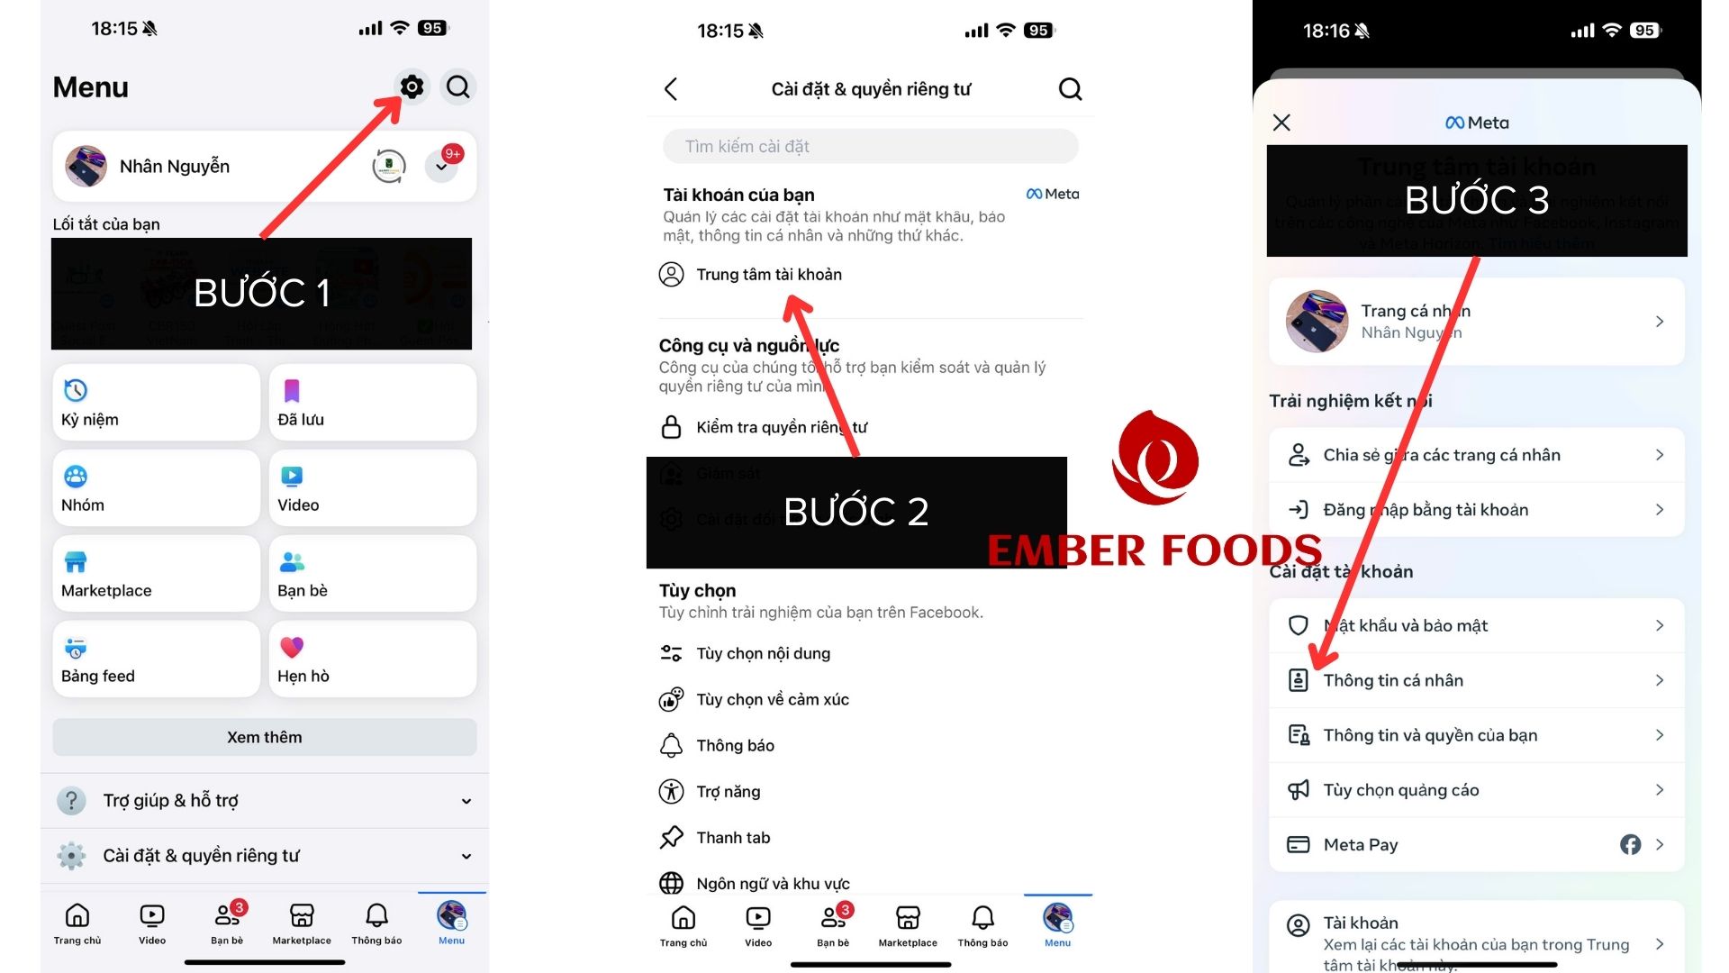Open Trung tâm tài khoản account center
The width and height of the screenshot is (1729, 973).
(768, 275)
